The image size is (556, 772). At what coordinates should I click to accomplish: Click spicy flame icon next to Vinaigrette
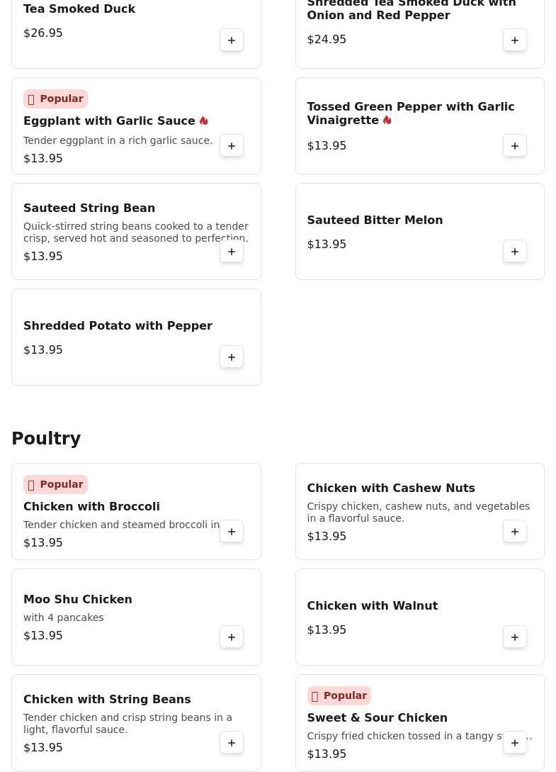coord(387,120)
